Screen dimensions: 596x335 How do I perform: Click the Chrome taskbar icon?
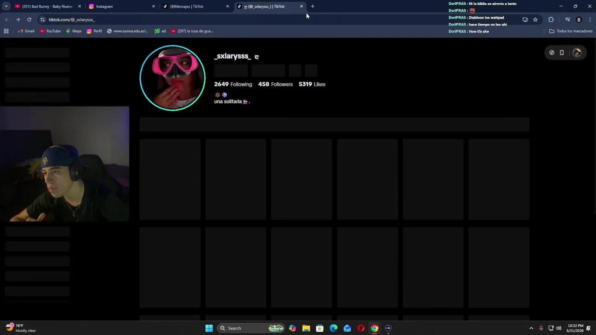(374, 328)
